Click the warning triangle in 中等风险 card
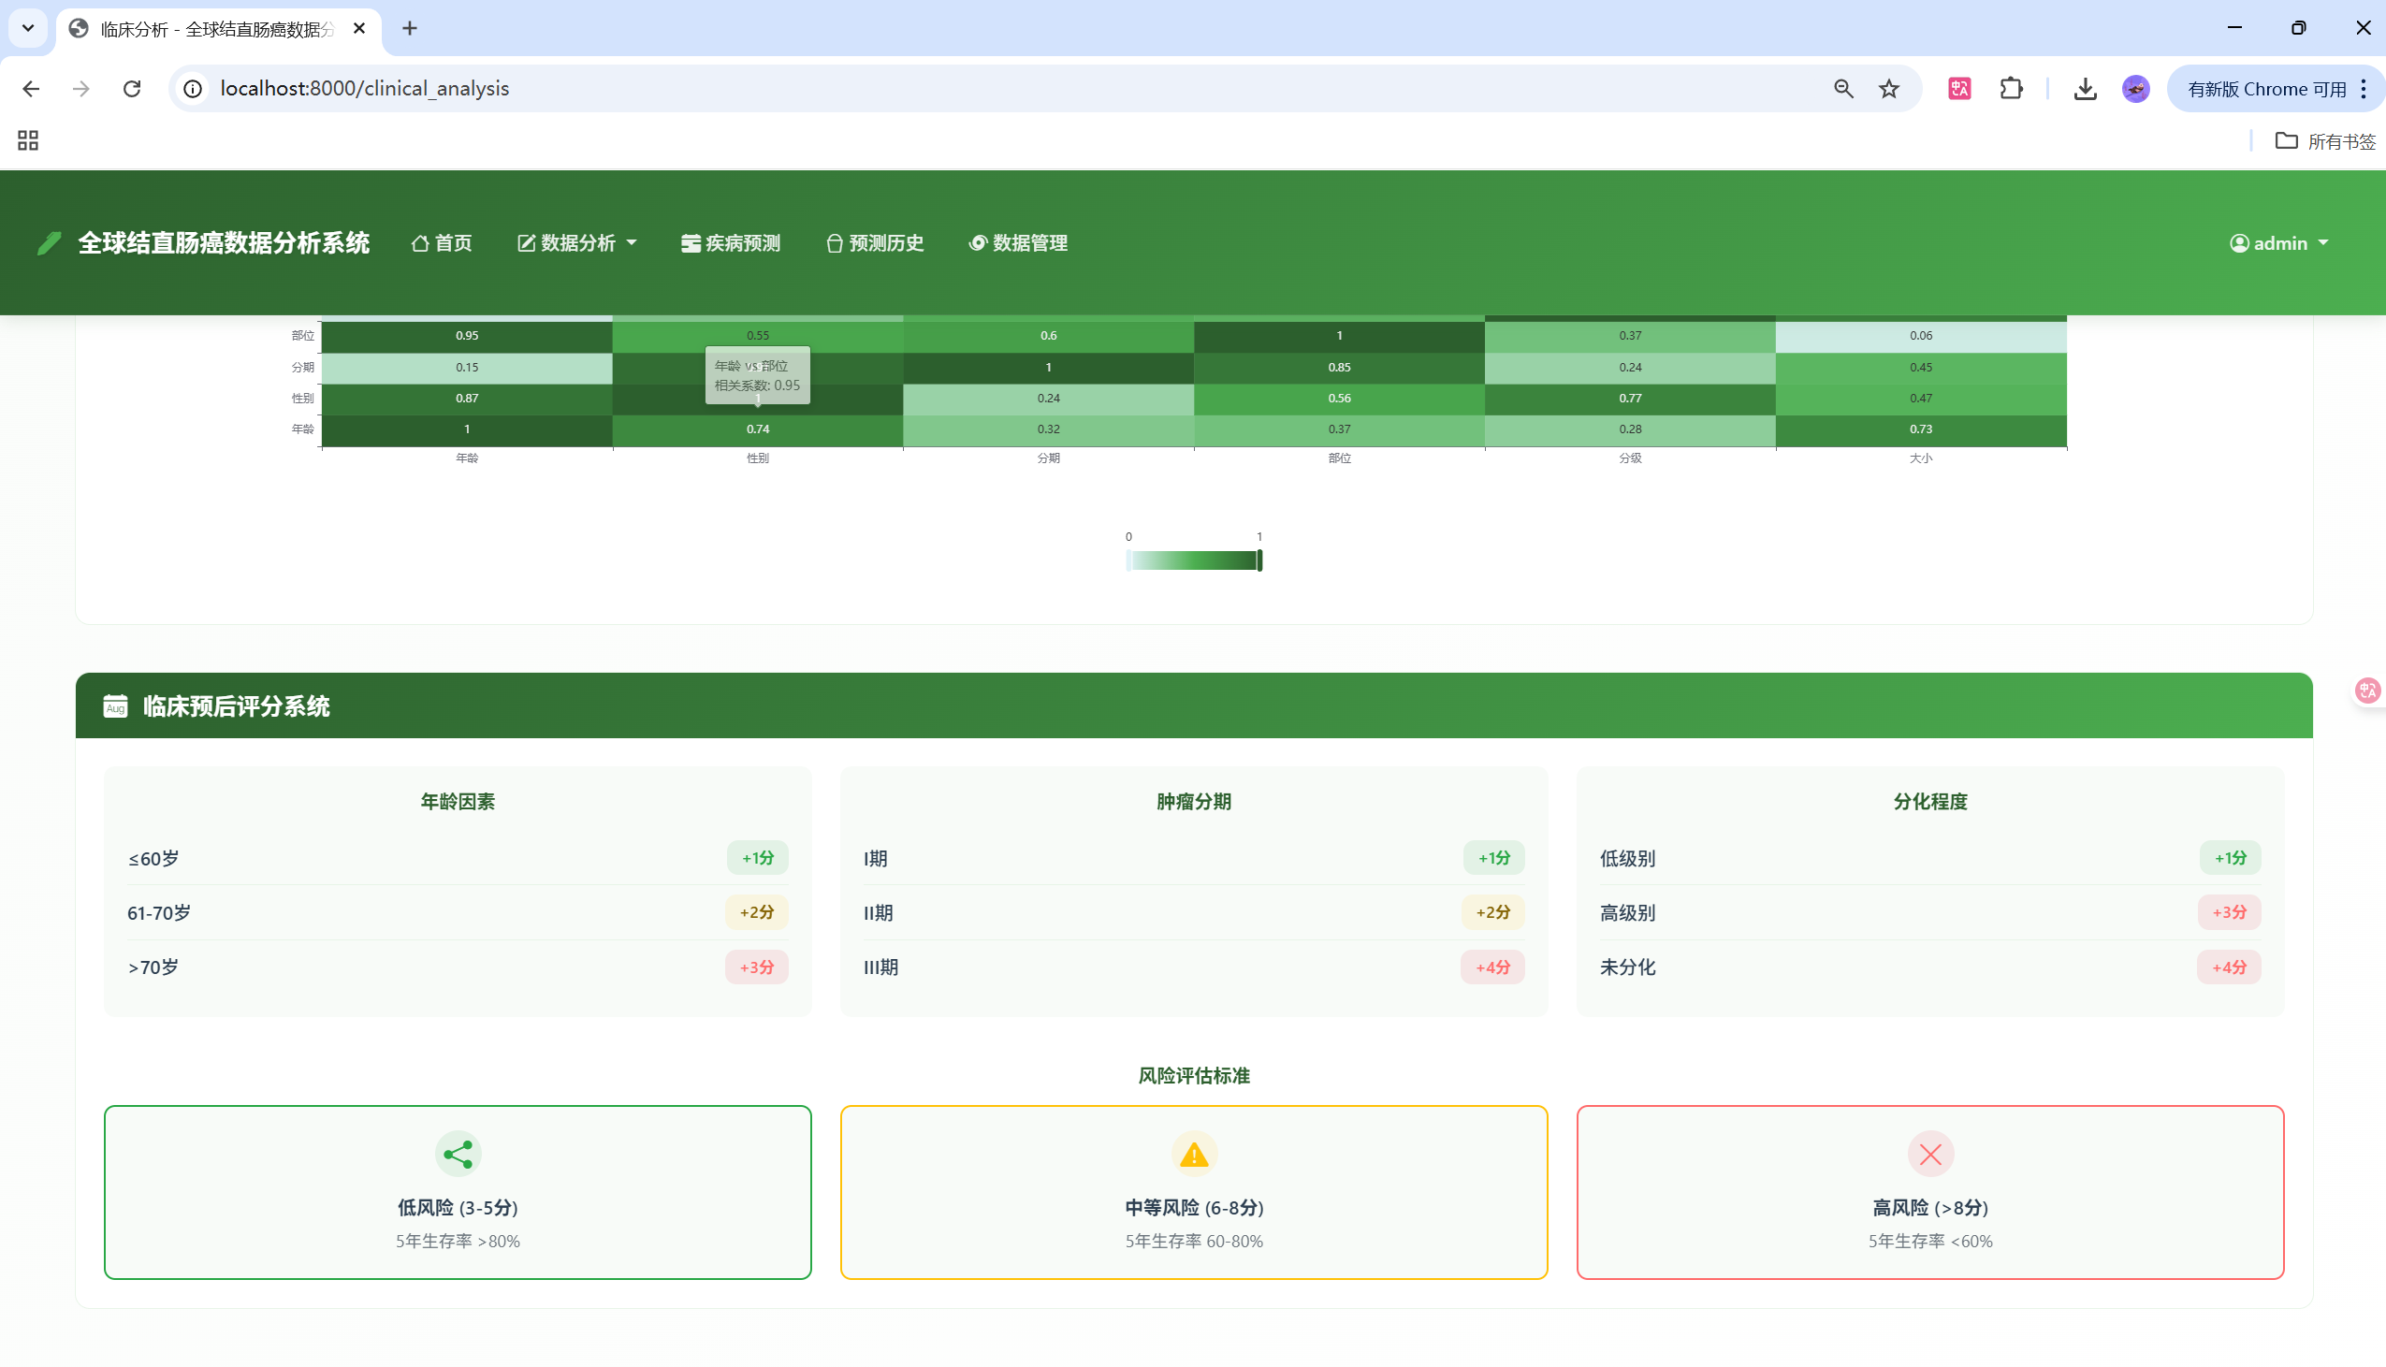The height and width of the screenshot is (1367, 2386). pyautogui.click(x=1193, y=1153)
